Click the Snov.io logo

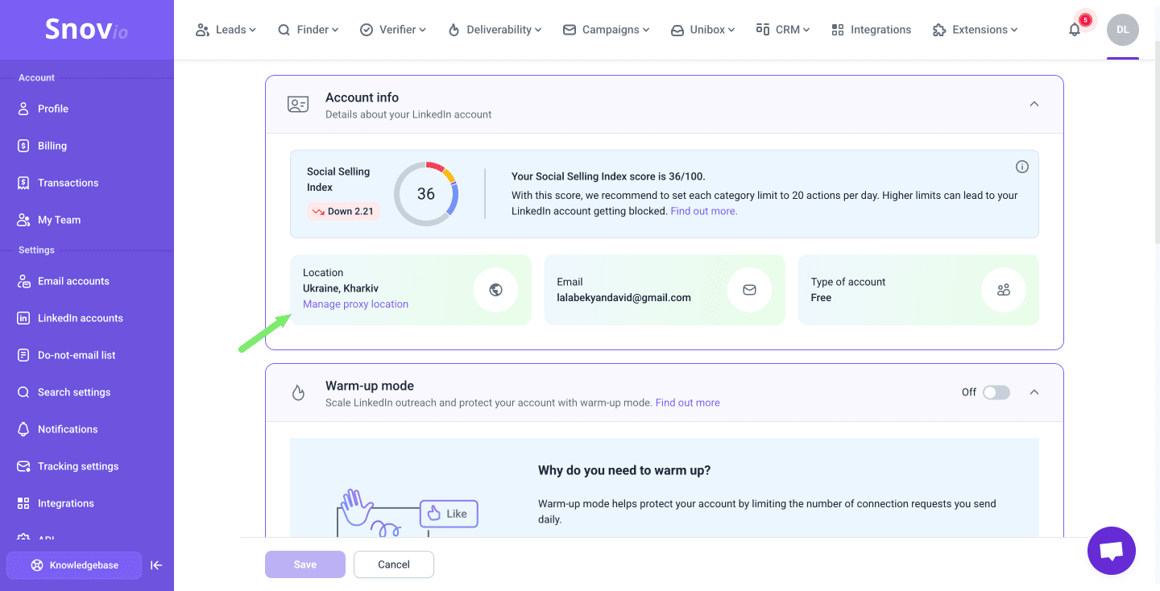point(86,30)
